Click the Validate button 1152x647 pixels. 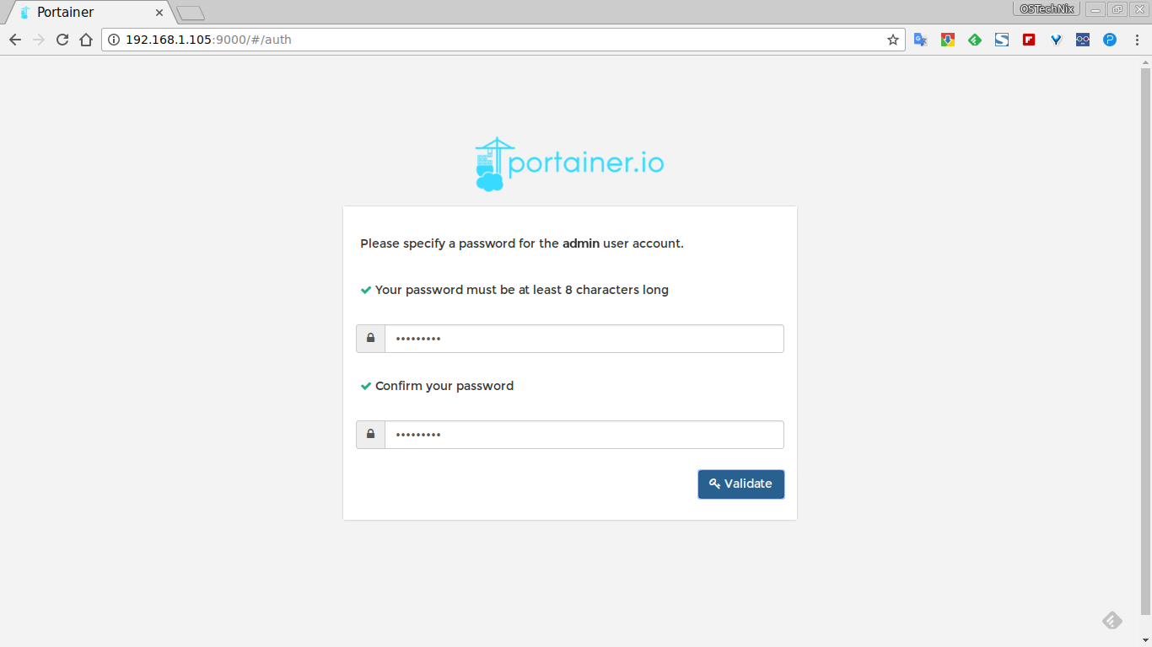click(x=740, y=484)
